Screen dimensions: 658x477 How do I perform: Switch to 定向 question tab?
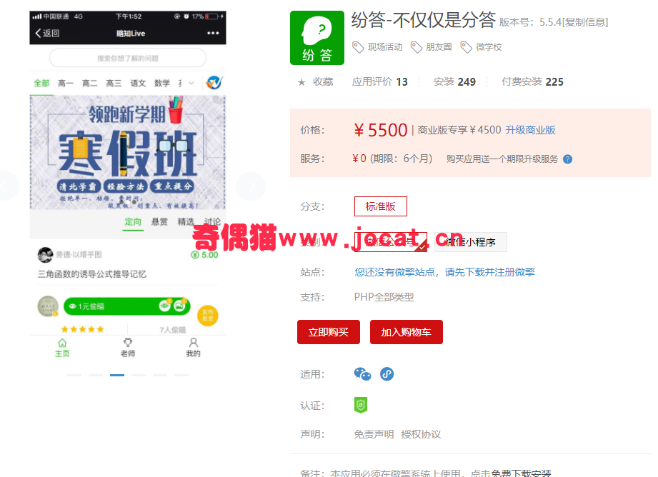133,222
